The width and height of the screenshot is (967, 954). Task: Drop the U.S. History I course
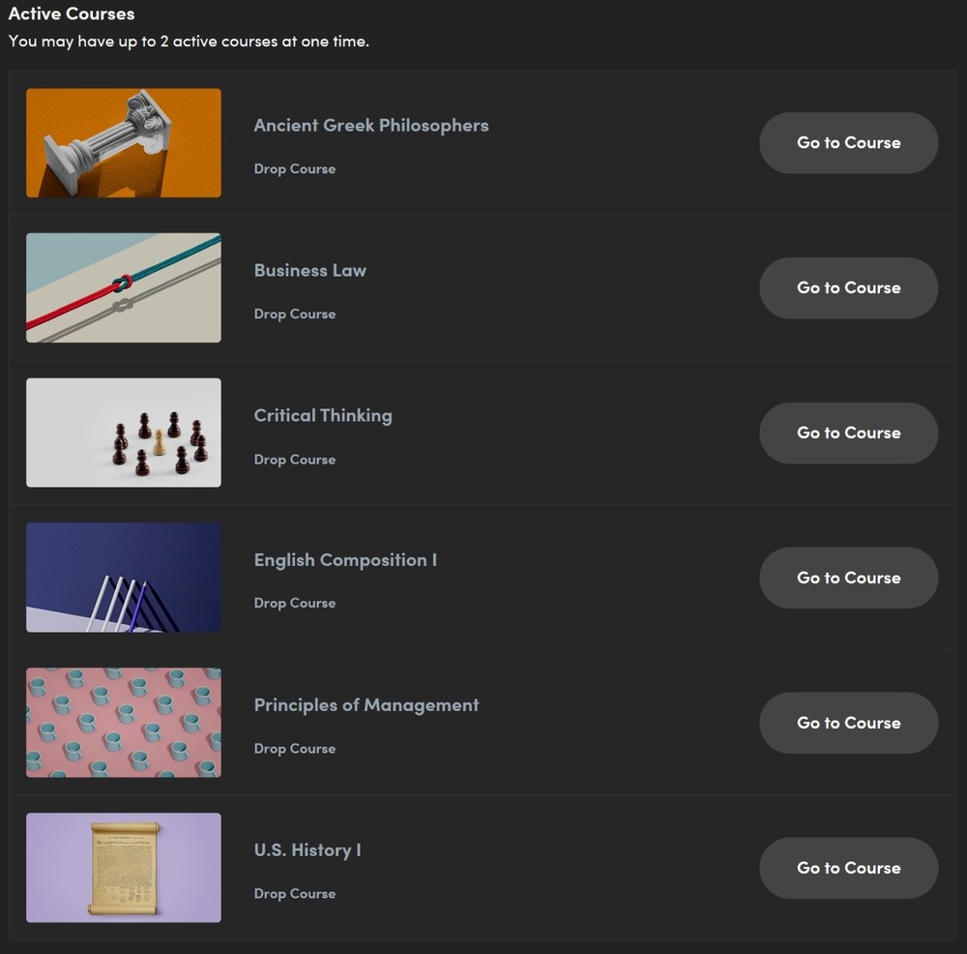294,893
